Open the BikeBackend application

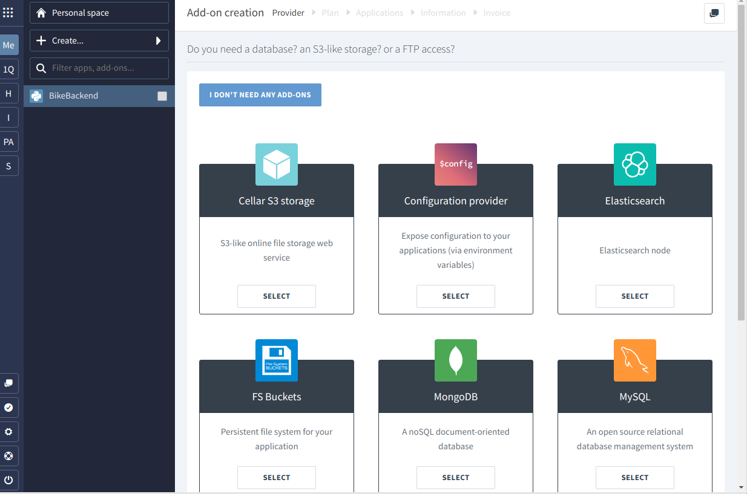[x=99, y=96]
